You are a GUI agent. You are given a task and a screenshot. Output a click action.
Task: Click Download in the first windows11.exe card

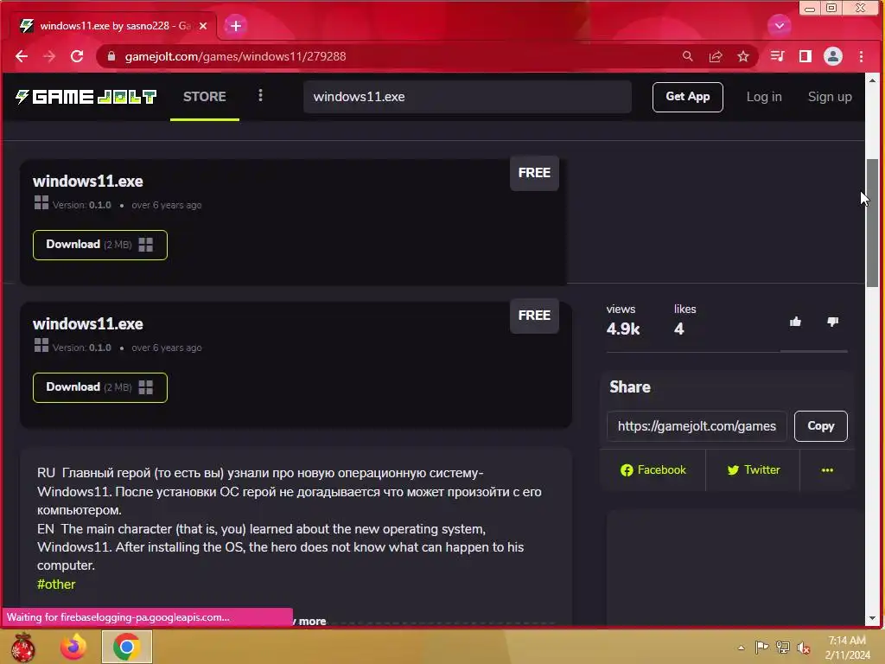click(x=100, y=245)
